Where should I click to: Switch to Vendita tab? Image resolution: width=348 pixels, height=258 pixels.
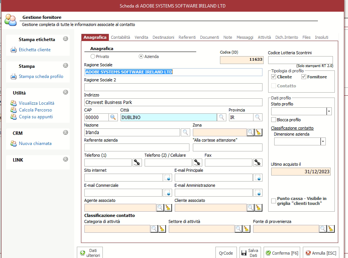141,37
